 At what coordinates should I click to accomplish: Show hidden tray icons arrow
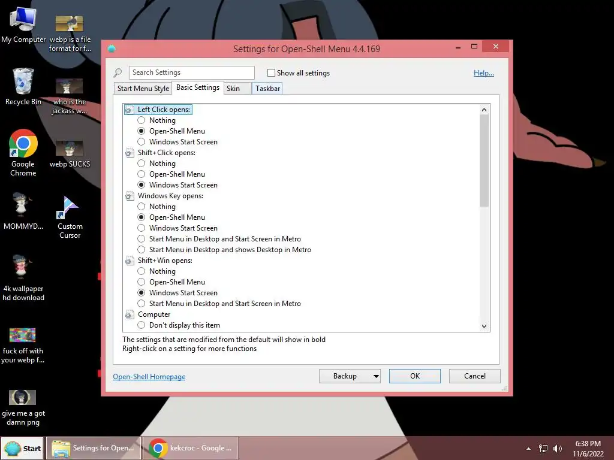(x=529, y=449)
